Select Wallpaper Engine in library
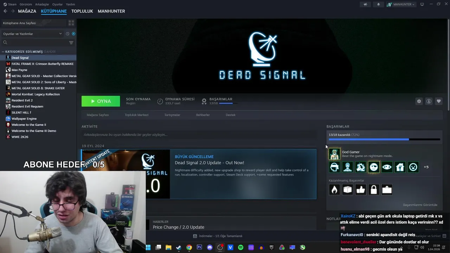 pyautogui.click(x=24, y=118)
